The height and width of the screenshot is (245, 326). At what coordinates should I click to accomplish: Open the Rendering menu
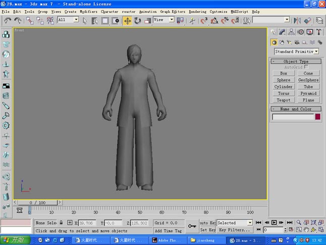197,12
